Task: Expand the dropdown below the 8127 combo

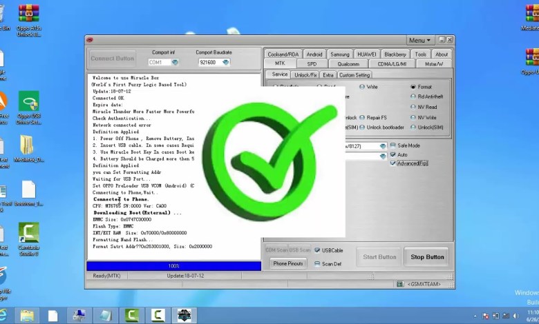Action: pyautogui.click(x=383, y=156)
